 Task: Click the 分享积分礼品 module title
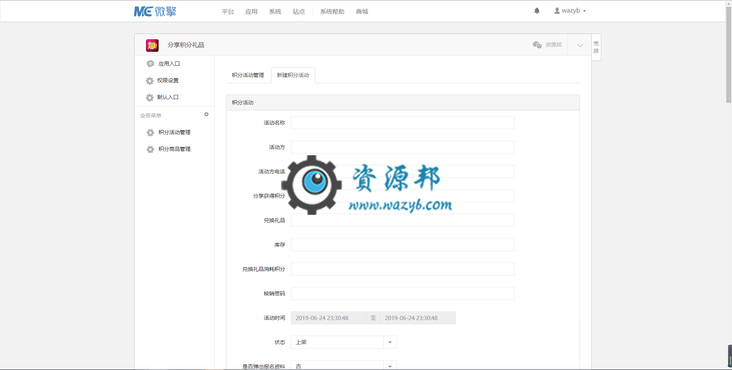click(x=186, y=45)
